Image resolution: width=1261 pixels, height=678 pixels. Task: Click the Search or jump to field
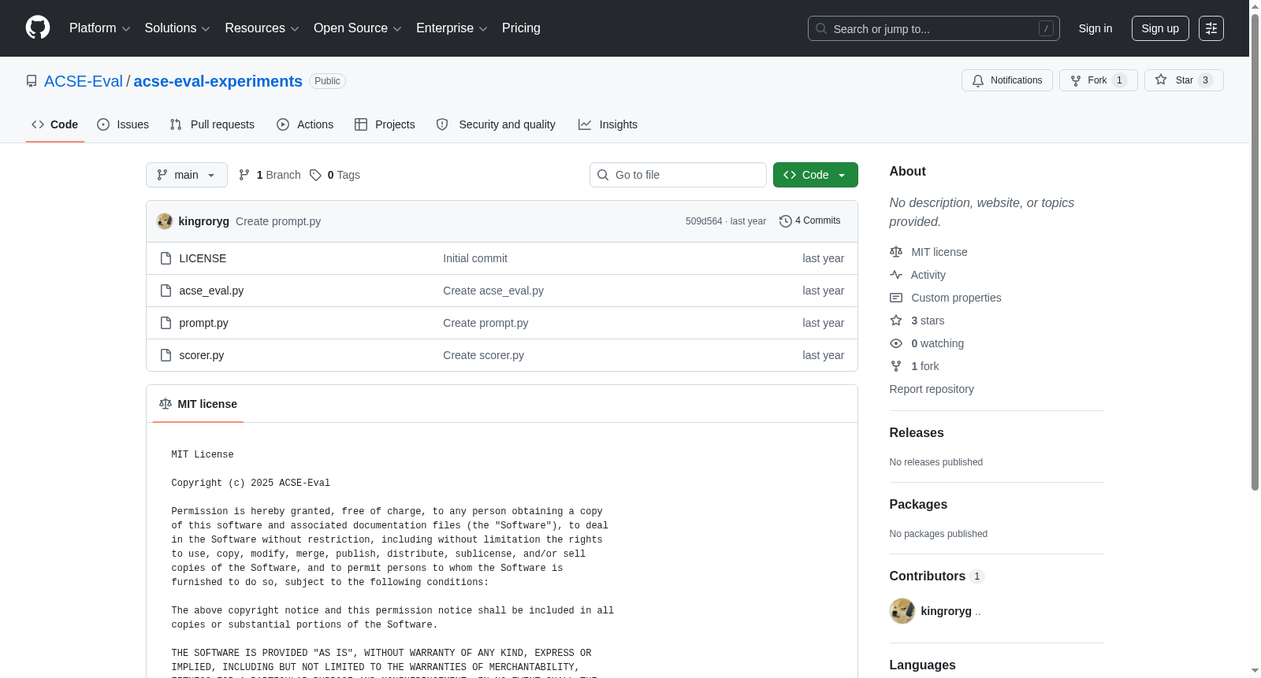(934, 28)
